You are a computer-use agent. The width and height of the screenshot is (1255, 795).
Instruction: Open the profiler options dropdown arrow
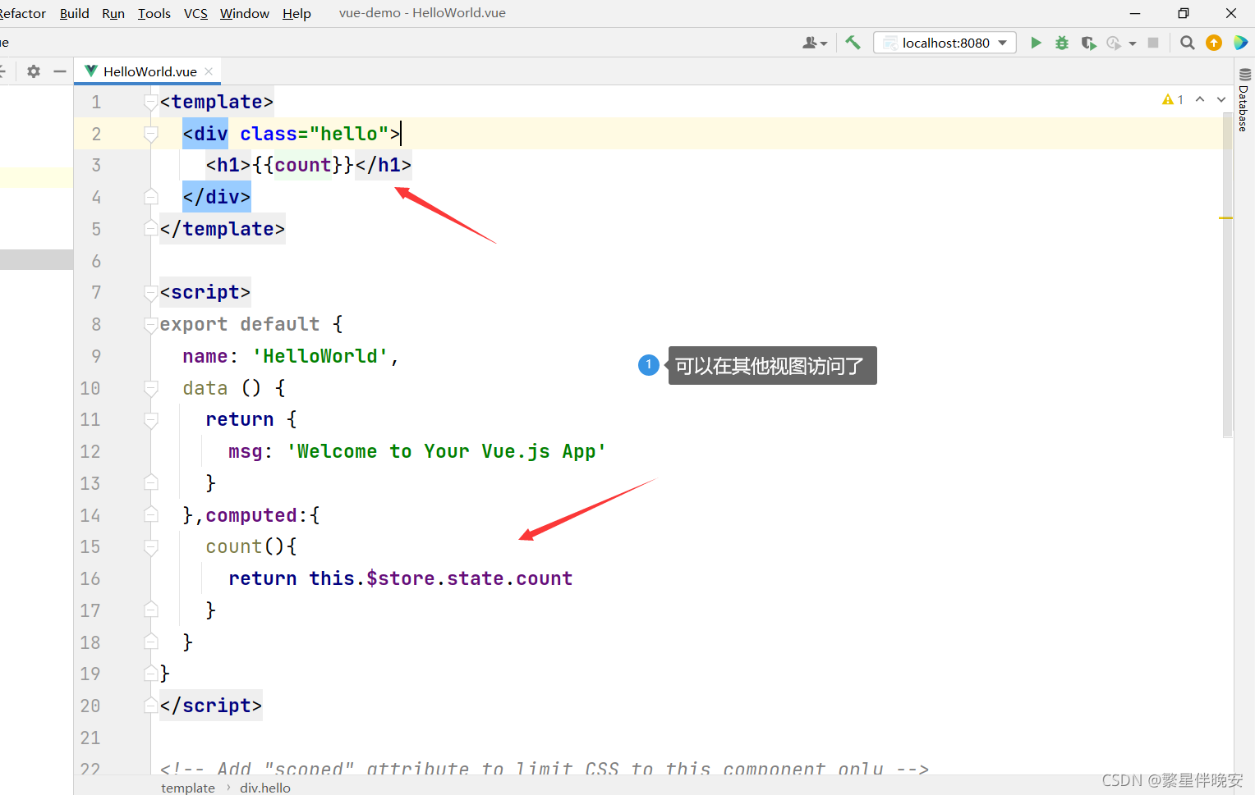pyautogui.click(x=1133, y=43)
